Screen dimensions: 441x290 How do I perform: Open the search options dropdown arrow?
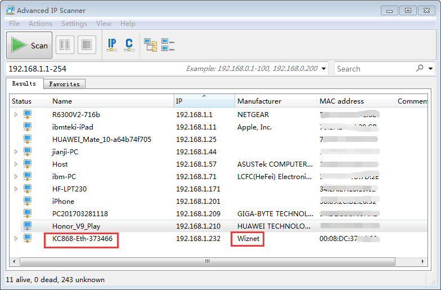point(431,69)
